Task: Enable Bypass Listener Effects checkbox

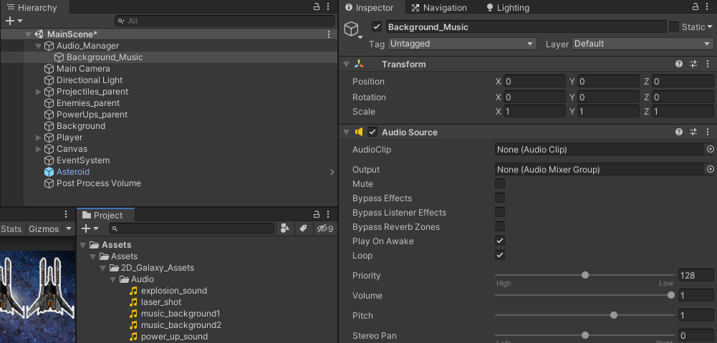Action: point(500,212)
